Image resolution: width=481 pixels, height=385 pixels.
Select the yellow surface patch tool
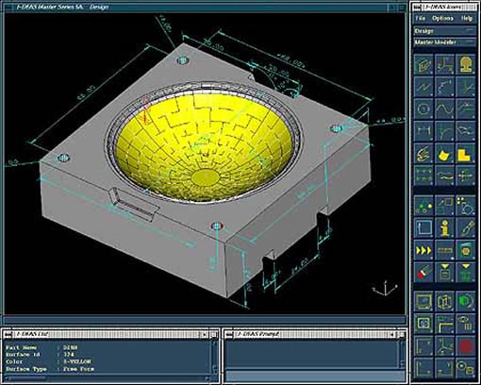[x=444, y=154]
